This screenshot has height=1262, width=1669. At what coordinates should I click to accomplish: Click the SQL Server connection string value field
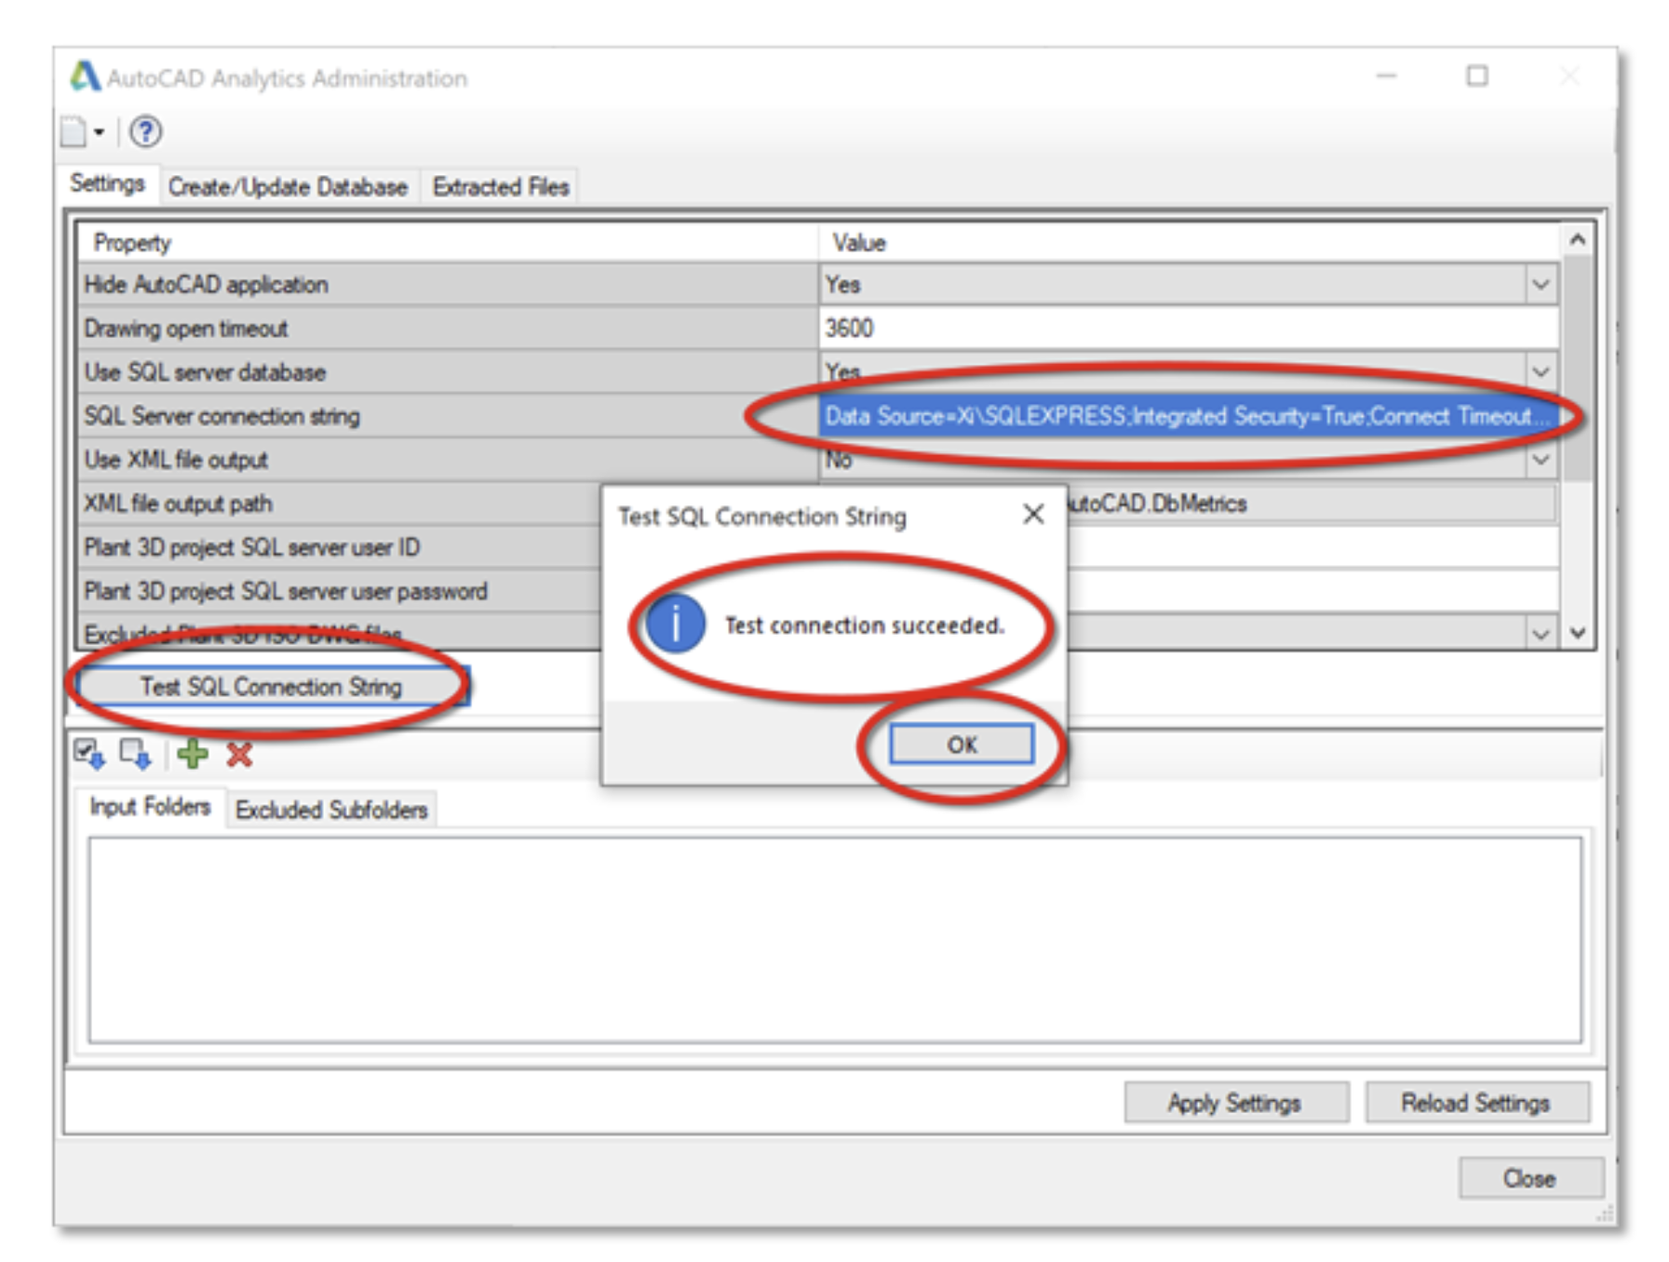pos(1189,415)
